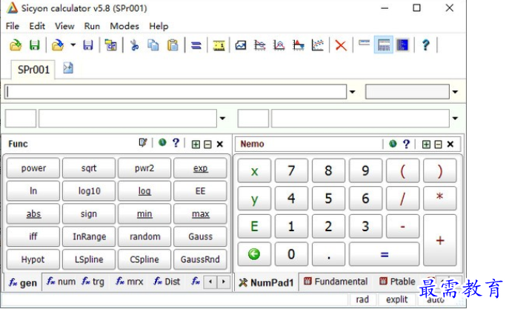Image resolution: width=509 pixels, height=312 pixels.
Task: Collapse Nemo panel with minus box icon
Action: [x=438, y=145]
